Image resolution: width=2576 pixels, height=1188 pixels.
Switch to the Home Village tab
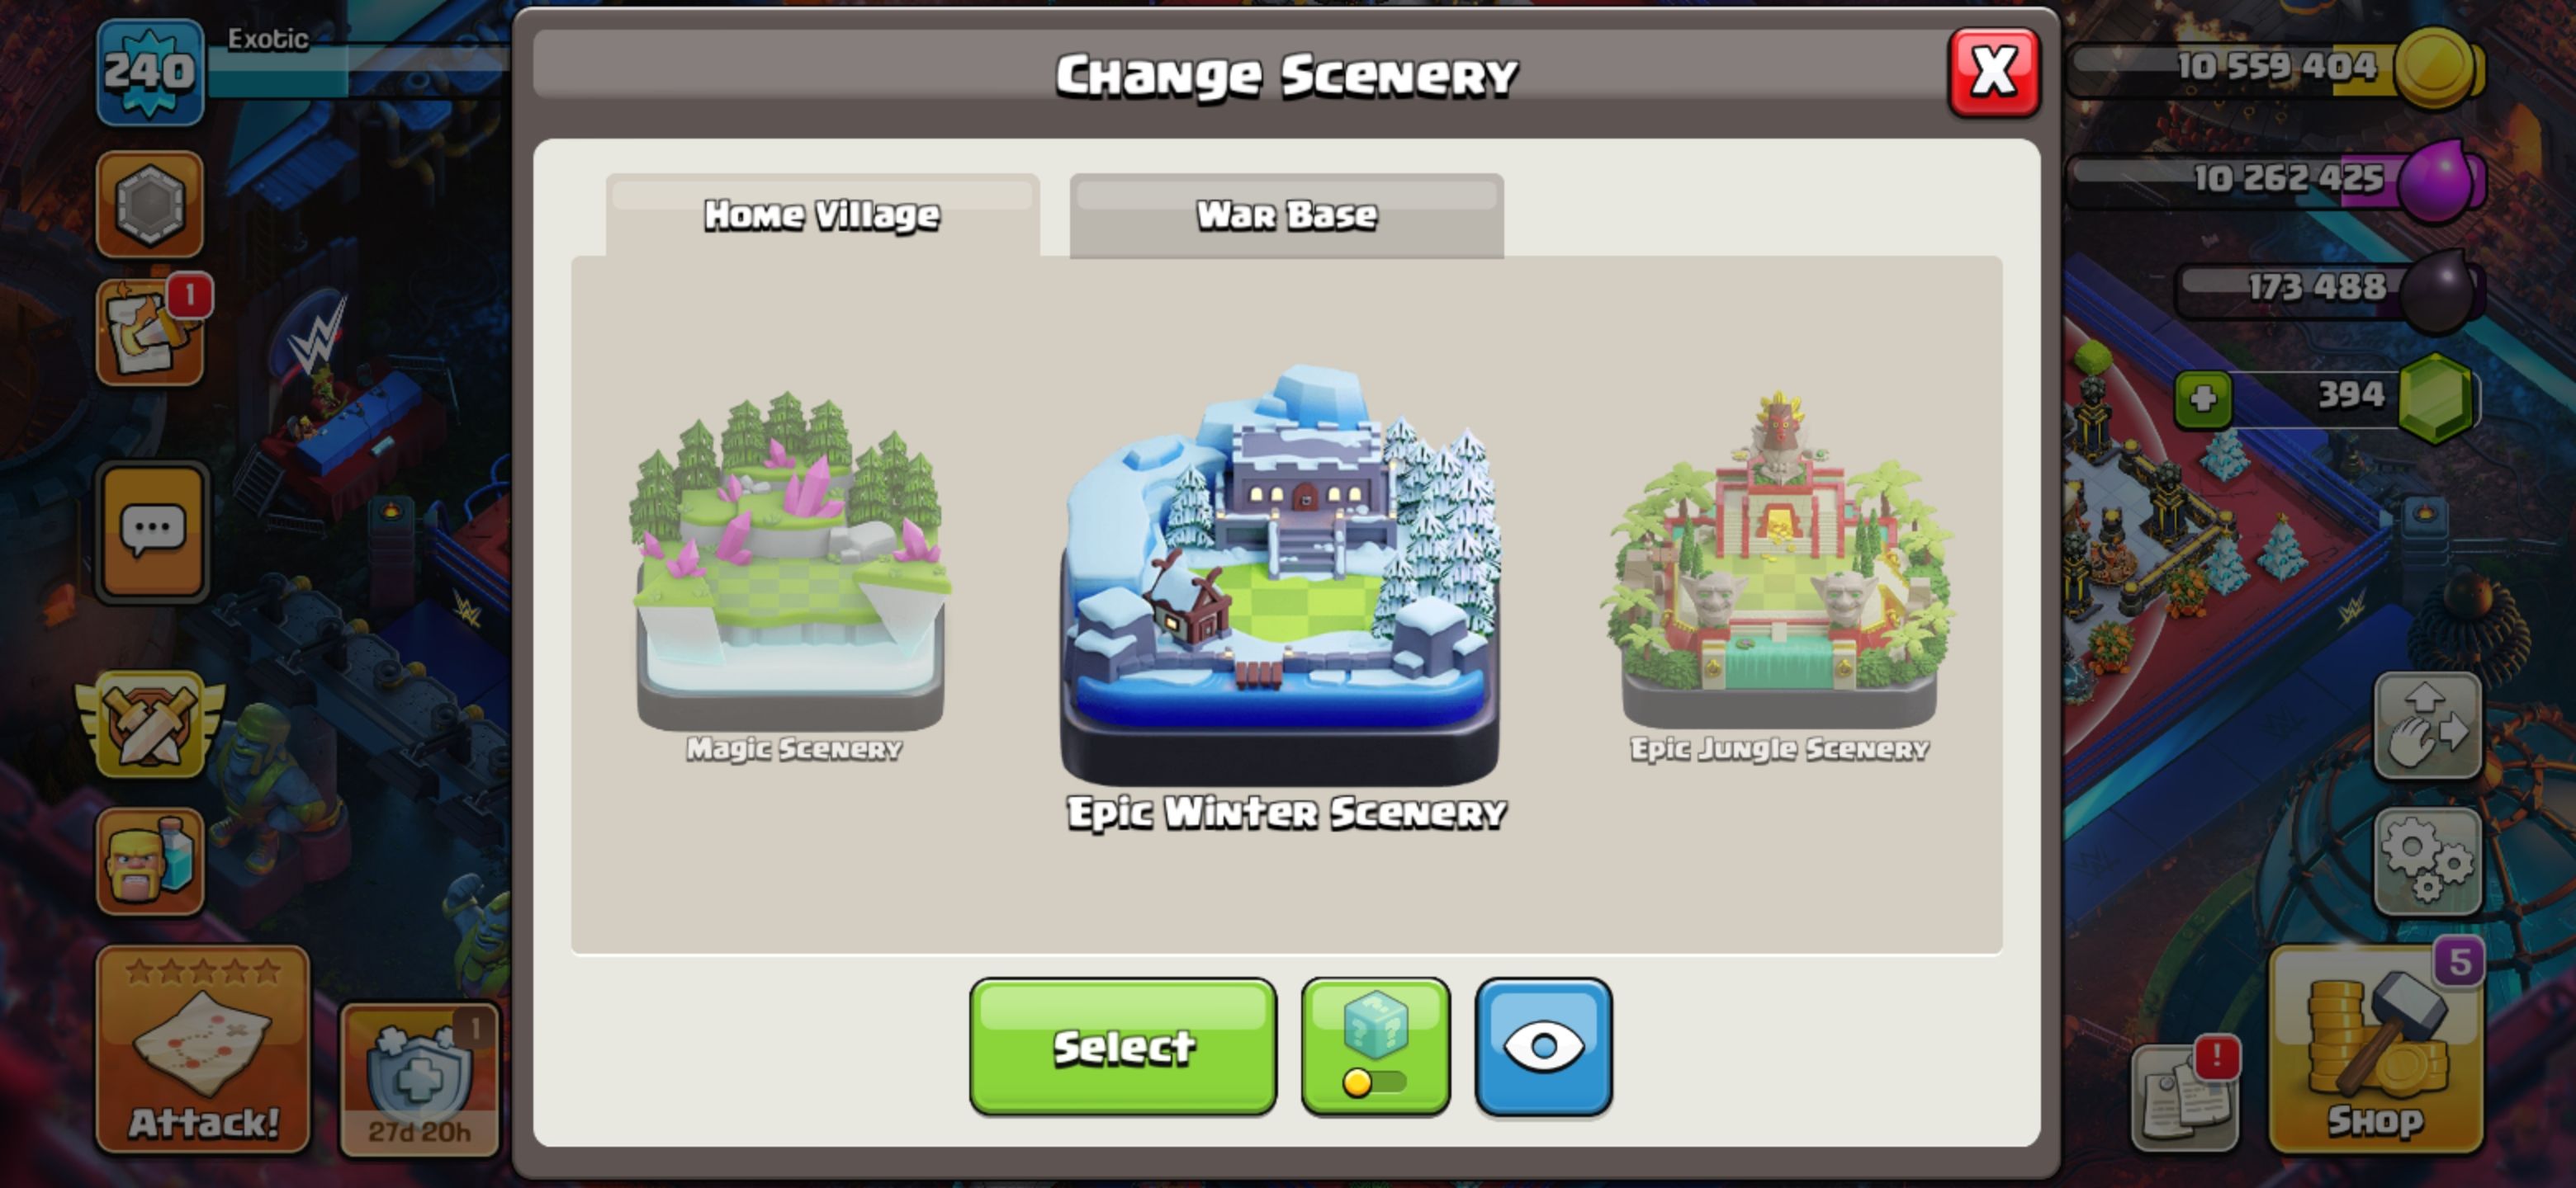coord(822,214)
